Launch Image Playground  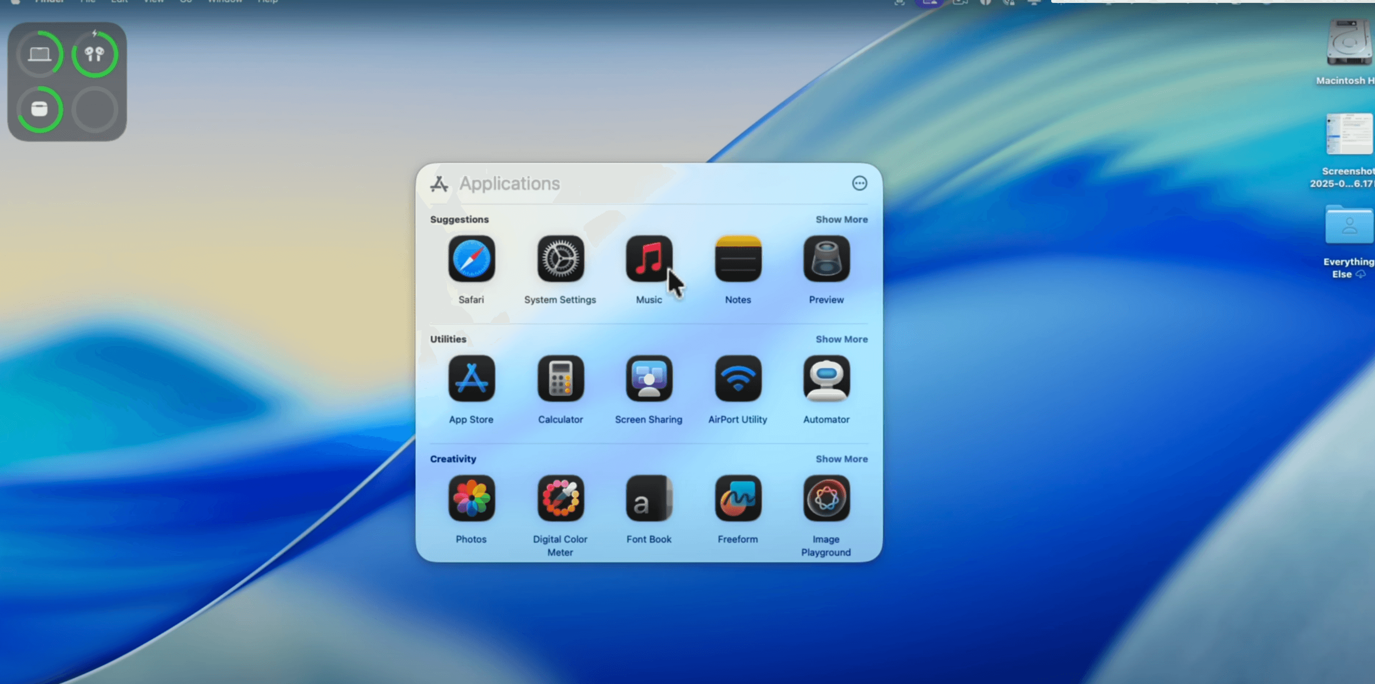tap(826, 499)
